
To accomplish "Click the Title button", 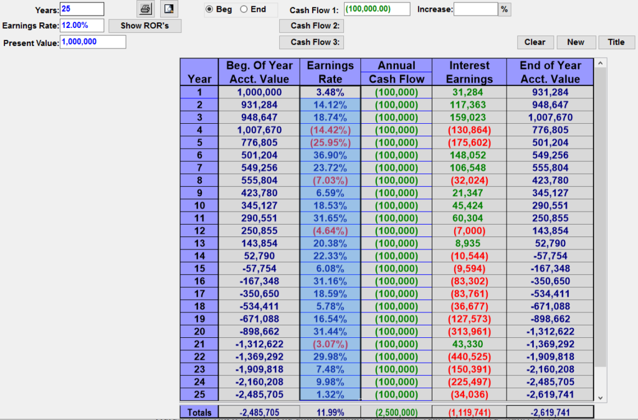I will [x=616, y=42].
